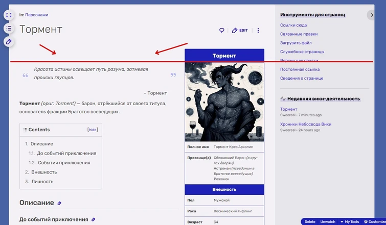The image size is (386, 225).
Task: Open Тормент in recent wiki activity
Action: 288,109
